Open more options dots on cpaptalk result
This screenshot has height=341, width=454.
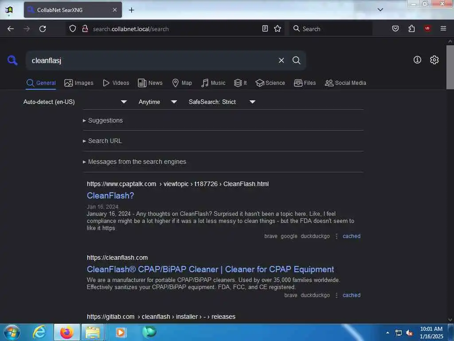pos(336,236)
